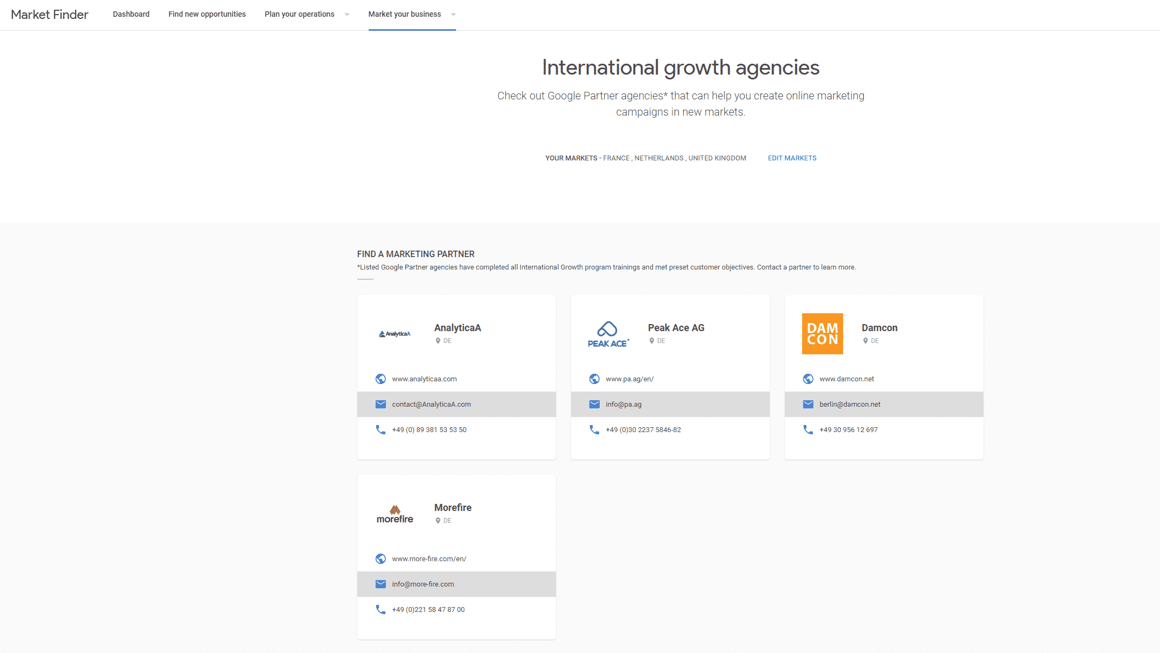Screen dimensions: 1160x653
Task: Click the globe icon in Morefire card
Action: [381, 559]
